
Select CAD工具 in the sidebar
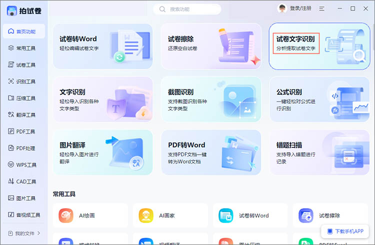click(x=23, y=181)
